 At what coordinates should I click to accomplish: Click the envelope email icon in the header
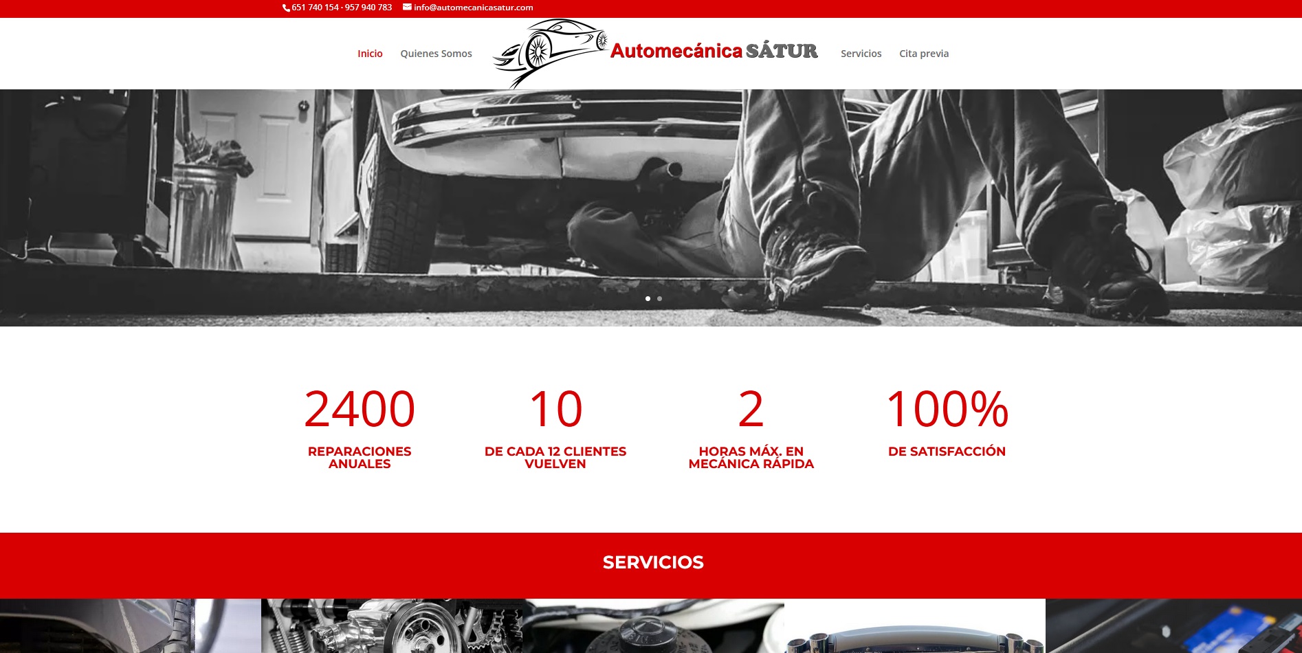tap(406, 8)
